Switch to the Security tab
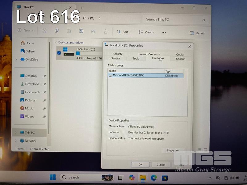This screenshot has width=247, height=185. click(x=118, y=54)
